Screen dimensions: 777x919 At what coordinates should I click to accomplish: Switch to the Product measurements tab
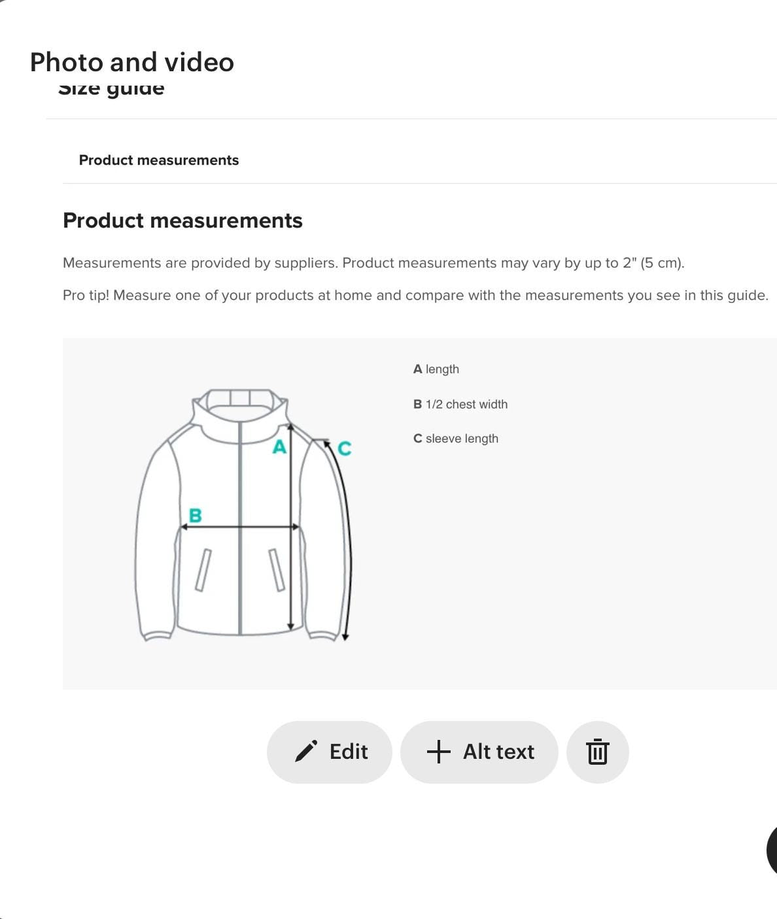pyautogui.click(x=159, y=159)
